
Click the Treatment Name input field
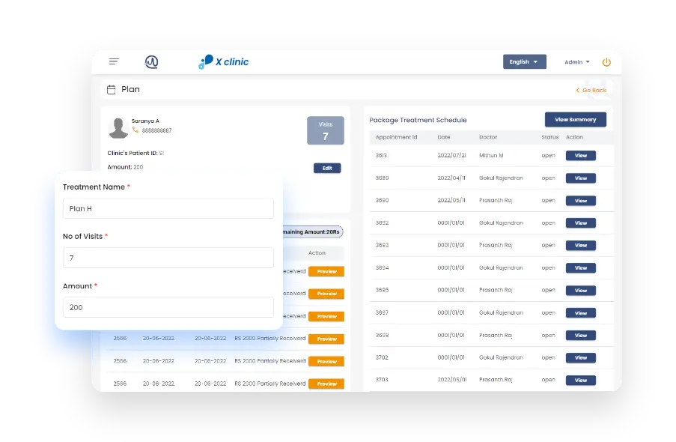pyautogui.click(x=168, y=209)
